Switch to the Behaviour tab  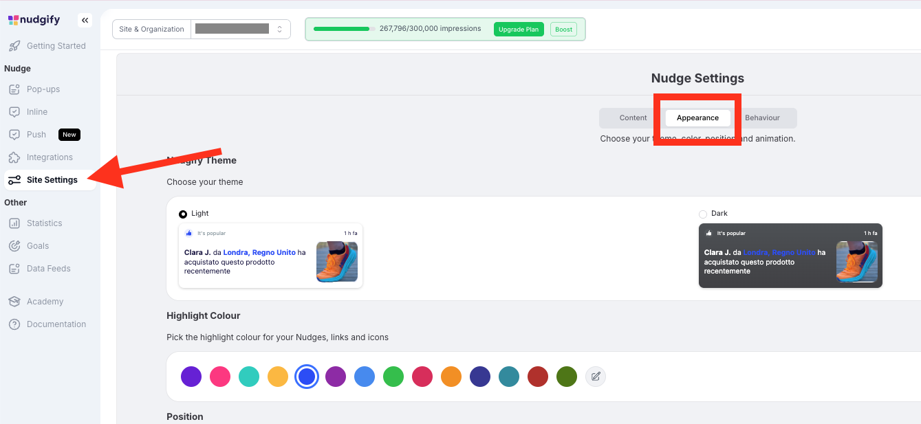pyautogui.click(x=762, y=118)
